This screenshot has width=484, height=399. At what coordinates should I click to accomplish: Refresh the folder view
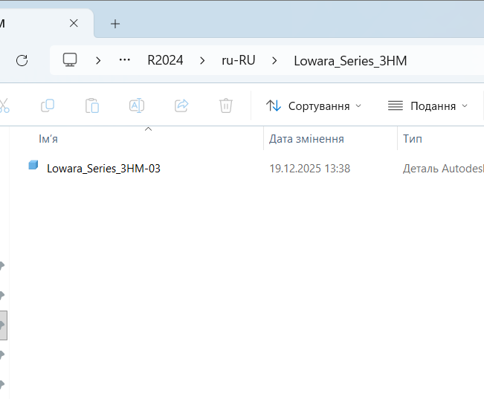click(x=22, y=60)
